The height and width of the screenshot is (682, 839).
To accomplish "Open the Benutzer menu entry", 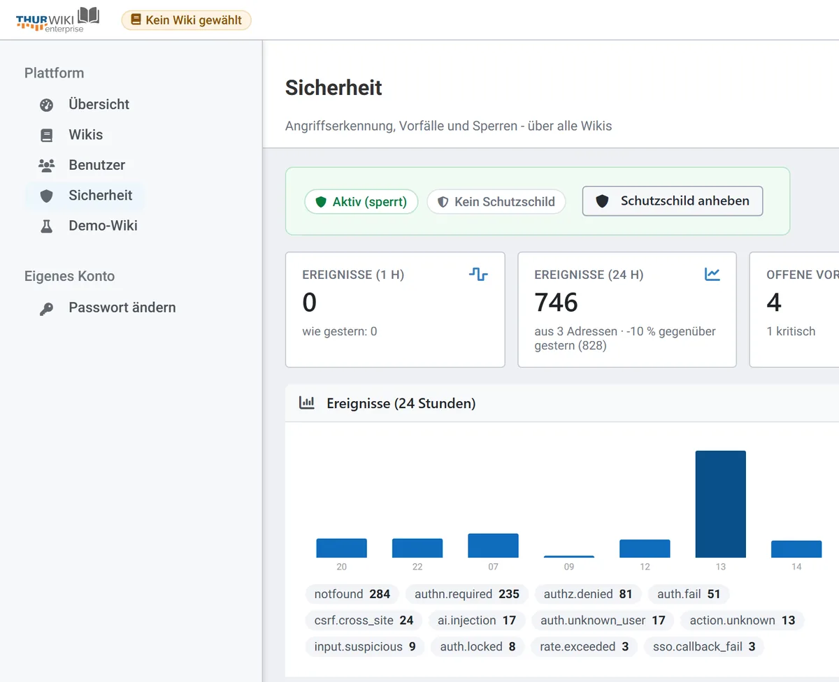I will point(84,166).
